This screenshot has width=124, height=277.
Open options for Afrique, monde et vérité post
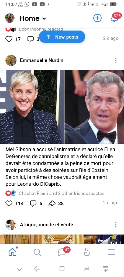click(116, 225)
